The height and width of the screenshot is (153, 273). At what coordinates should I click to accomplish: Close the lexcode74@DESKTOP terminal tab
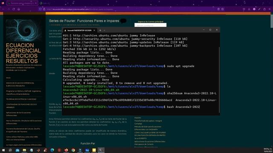(x=94, y=30)
